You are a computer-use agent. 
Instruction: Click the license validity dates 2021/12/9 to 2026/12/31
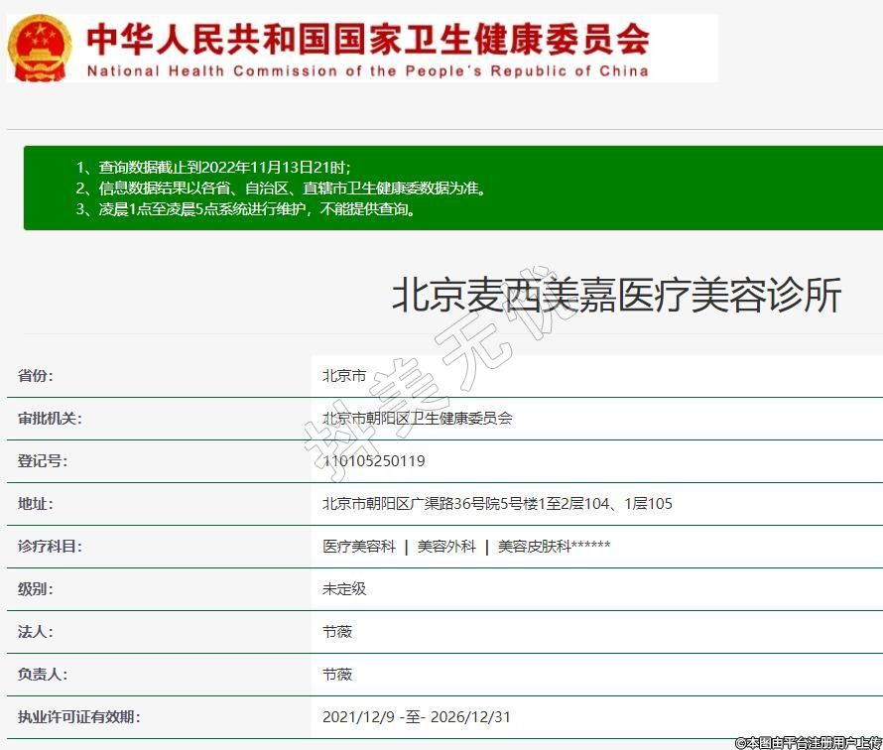(417, 716)
